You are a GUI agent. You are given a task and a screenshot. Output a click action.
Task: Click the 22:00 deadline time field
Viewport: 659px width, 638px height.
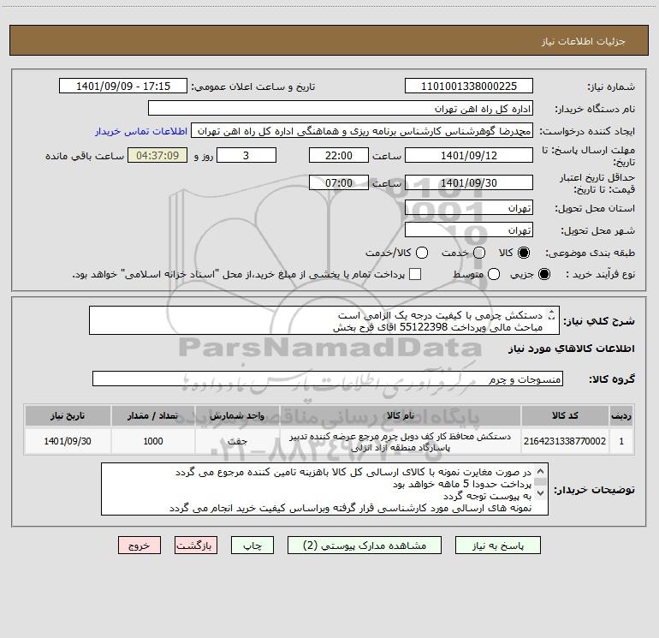339,155
